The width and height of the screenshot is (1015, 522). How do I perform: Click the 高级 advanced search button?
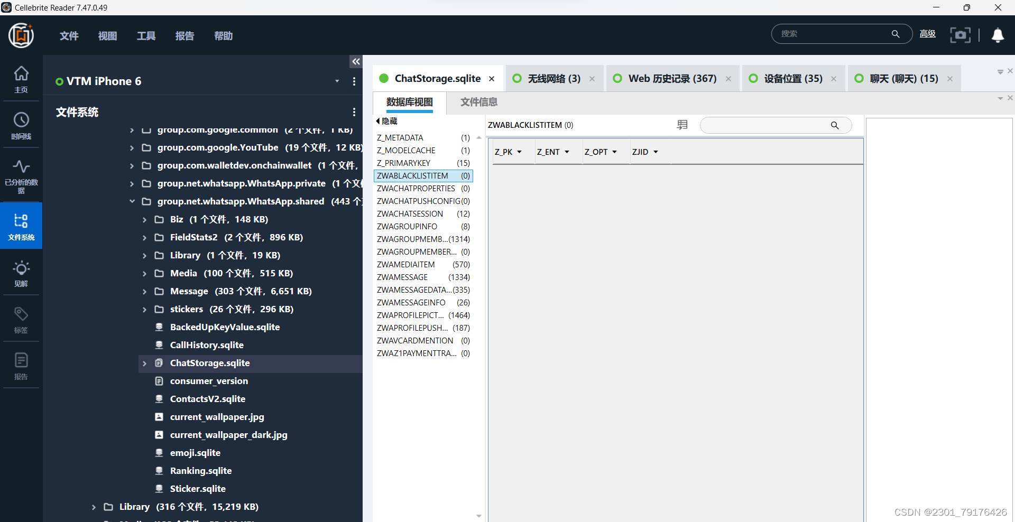[928, 34]
